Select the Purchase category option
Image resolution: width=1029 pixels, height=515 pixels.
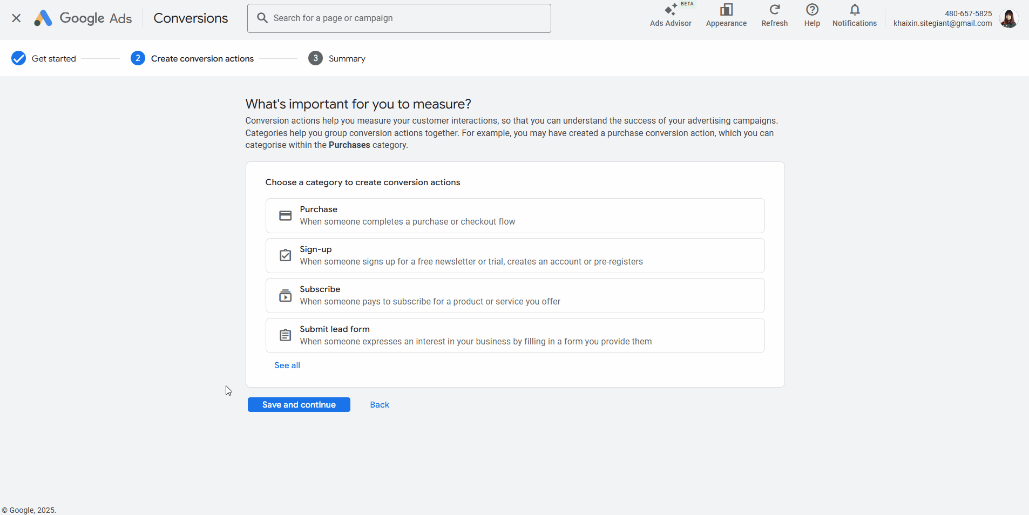point(514,216)
